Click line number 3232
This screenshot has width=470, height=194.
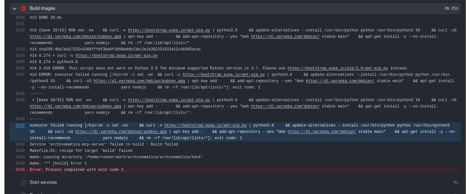pos(20,30)
